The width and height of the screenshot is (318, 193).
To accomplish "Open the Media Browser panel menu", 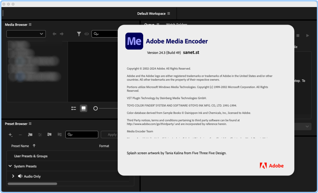I will [x=30, y=25].
